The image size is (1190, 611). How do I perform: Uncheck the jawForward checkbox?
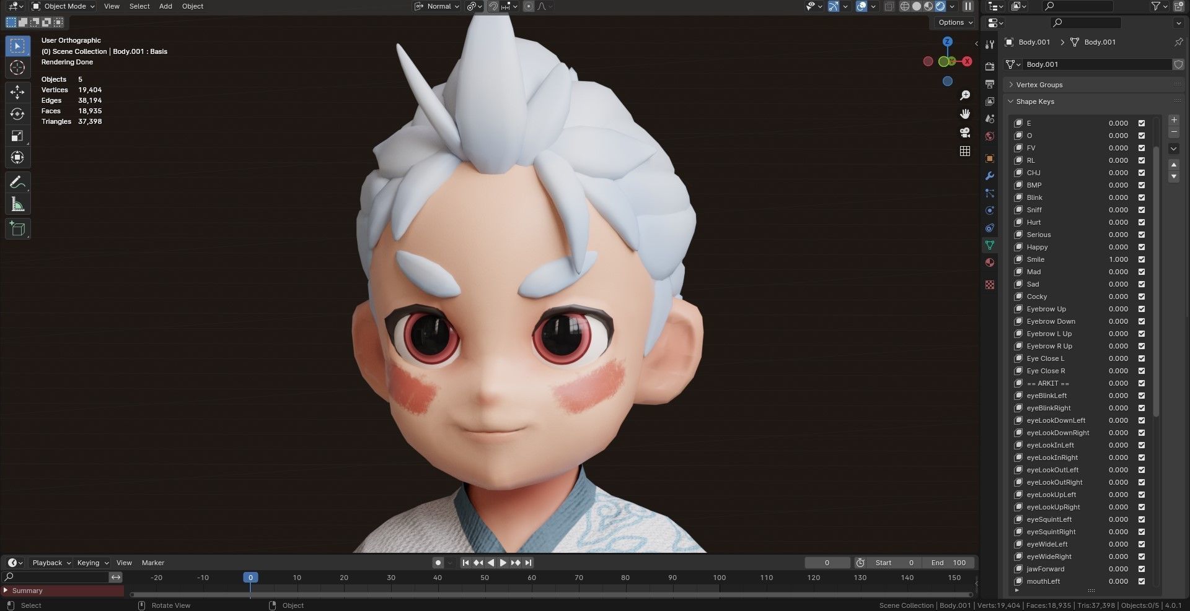(1142, 569)
